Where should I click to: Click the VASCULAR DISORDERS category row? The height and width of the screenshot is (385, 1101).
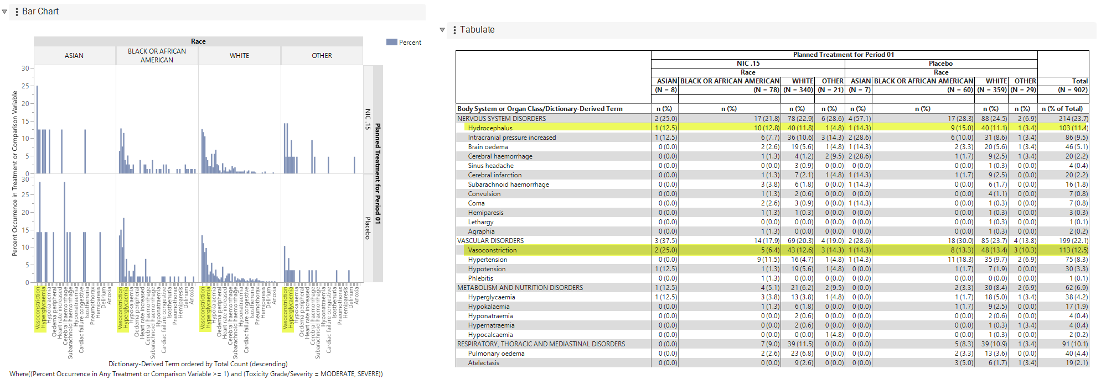coord(772,241)
